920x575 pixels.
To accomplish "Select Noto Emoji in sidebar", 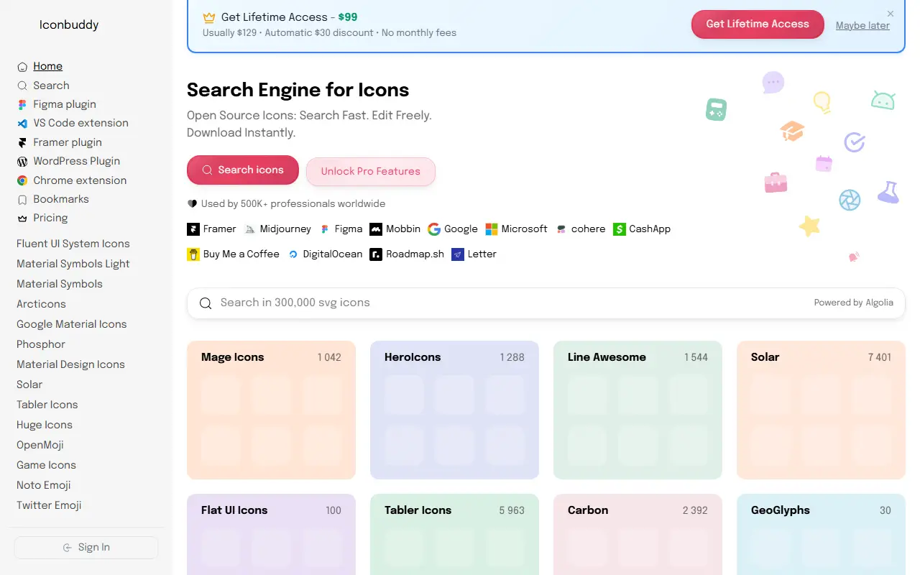I will 44,485.
